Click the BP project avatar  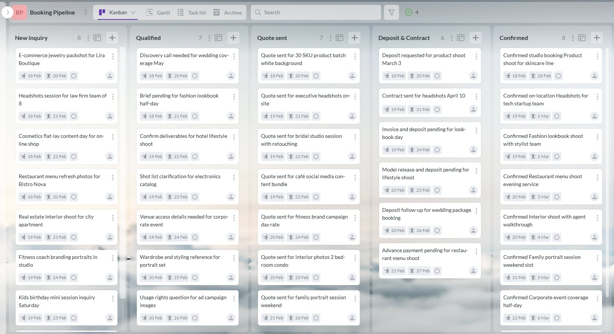click(19, 12)
